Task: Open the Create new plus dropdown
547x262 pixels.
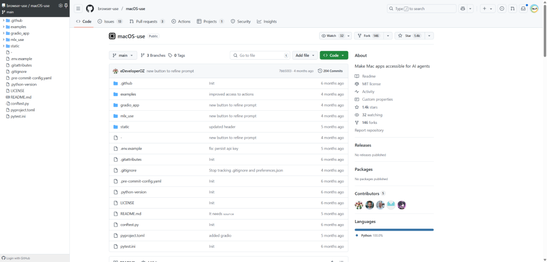Action: [x=488, y=9]
